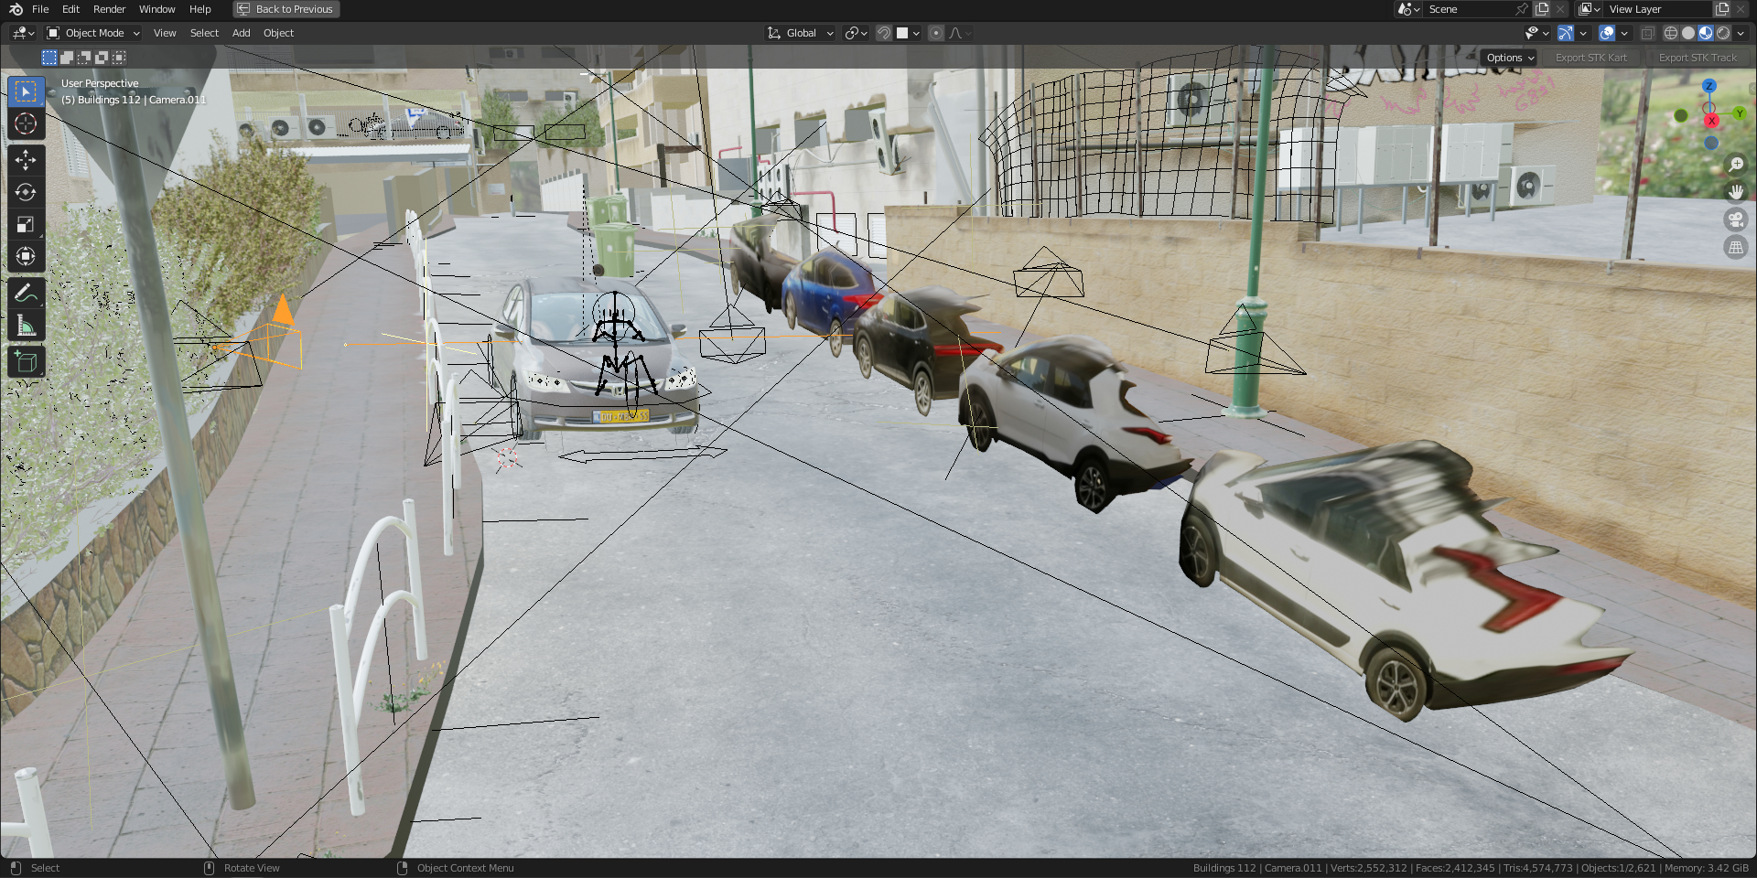
Task: Activate the Rotate tool
Action: pos(26,192)
